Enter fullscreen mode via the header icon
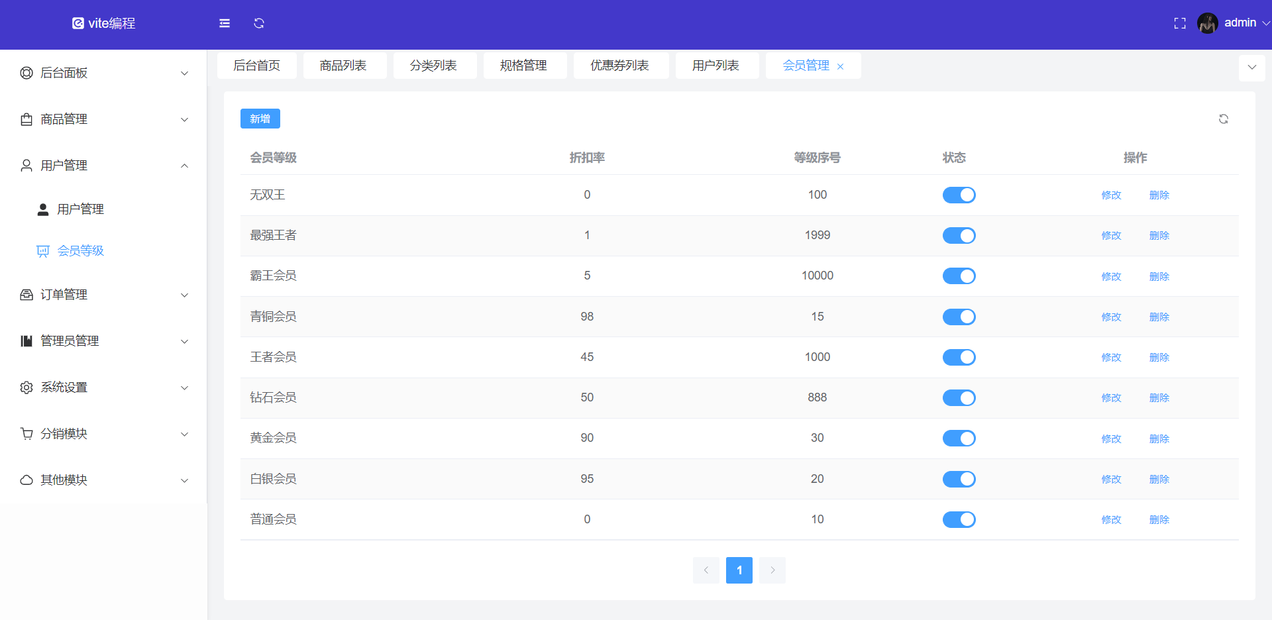The width and height of the screenshot is (1272, 620). point(1180,23)
